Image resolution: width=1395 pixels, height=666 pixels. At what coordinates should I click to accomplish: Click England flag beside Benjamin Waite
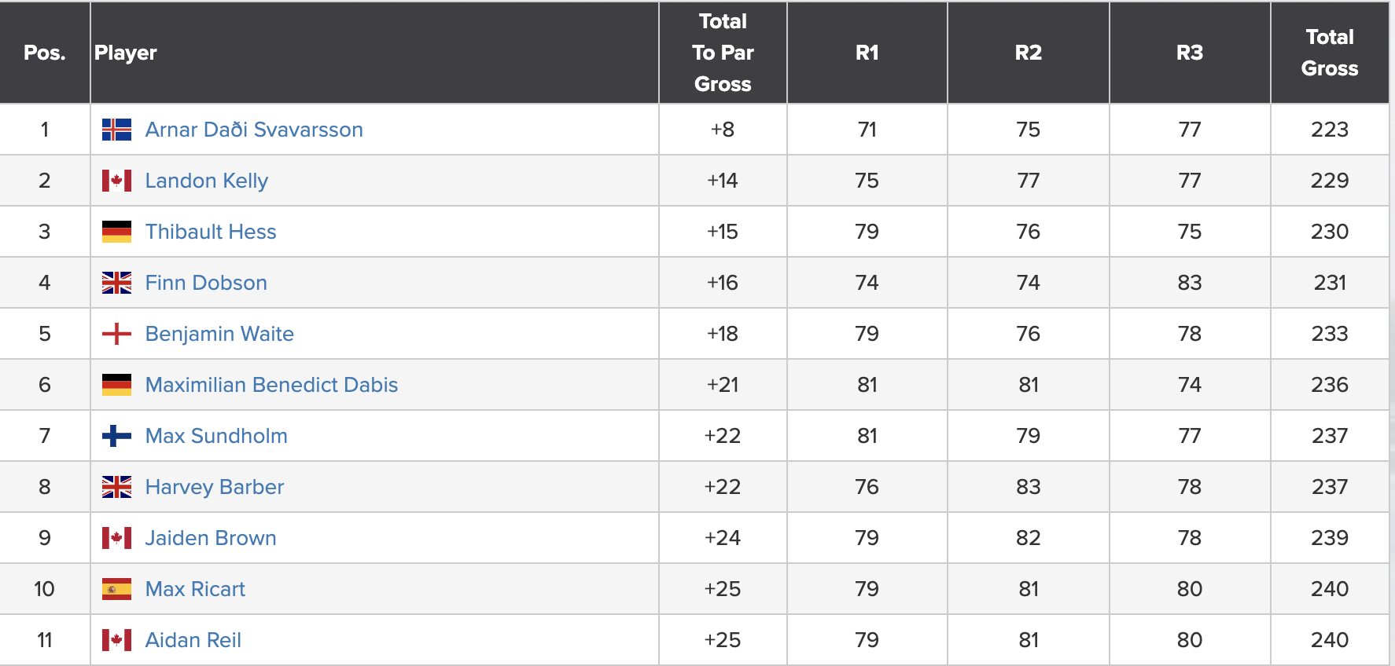116,334
